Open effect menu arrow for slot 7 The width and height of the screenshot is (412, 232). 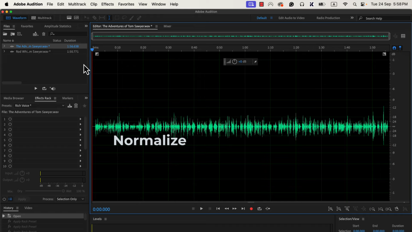[x=81, y=150]
